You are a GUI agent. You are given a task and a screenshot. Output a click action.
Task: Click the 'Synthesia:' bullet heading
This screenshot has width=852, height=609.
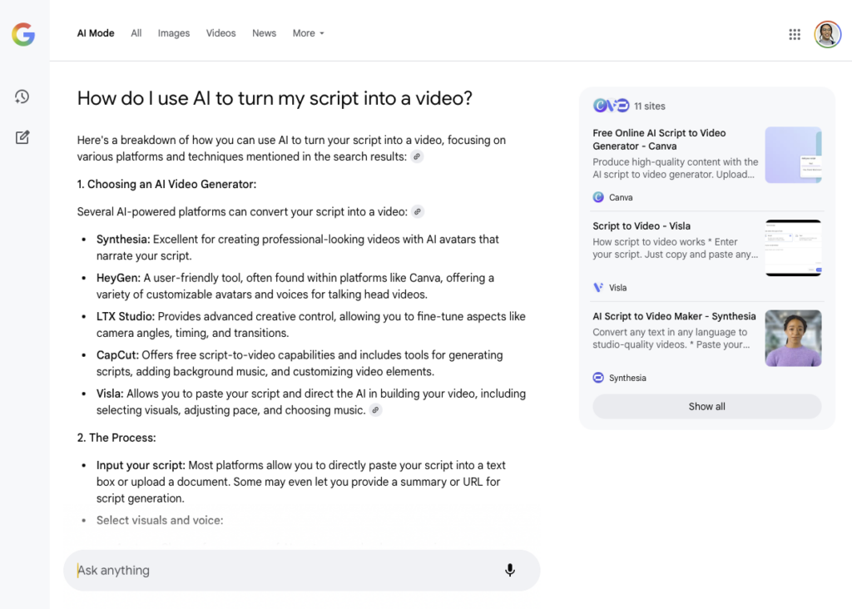[x=123, y=239]
